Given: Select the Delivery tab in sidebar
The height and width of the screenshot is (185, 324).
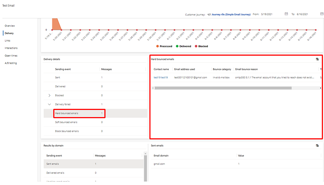Looking at the screenshot, I should [x=9, y=33].
